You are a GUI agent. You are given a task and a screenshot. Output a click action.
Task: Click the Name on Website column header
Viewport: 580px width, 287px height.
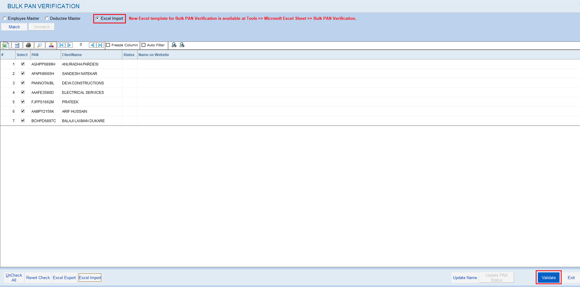[358, 55]
